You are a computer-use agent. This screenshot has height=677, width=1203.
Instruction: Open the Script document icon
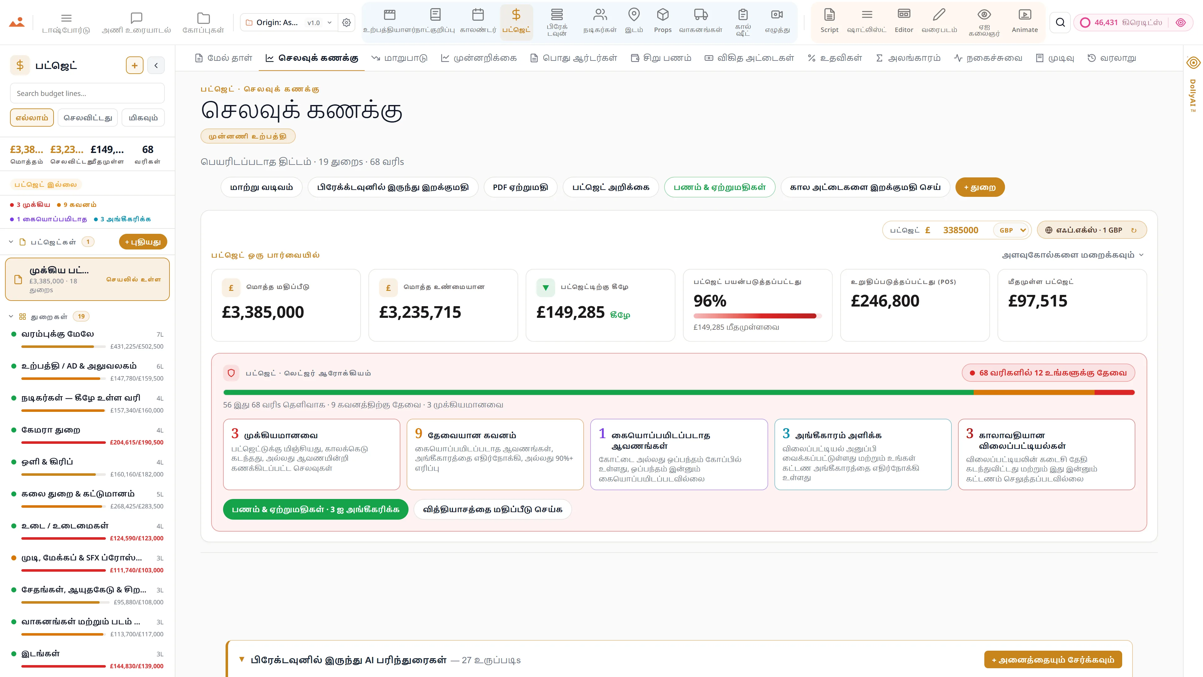(829, 14)
